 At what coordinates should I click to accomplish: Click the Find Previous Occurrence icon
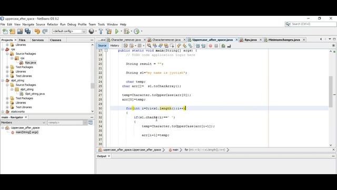[155, 46]
